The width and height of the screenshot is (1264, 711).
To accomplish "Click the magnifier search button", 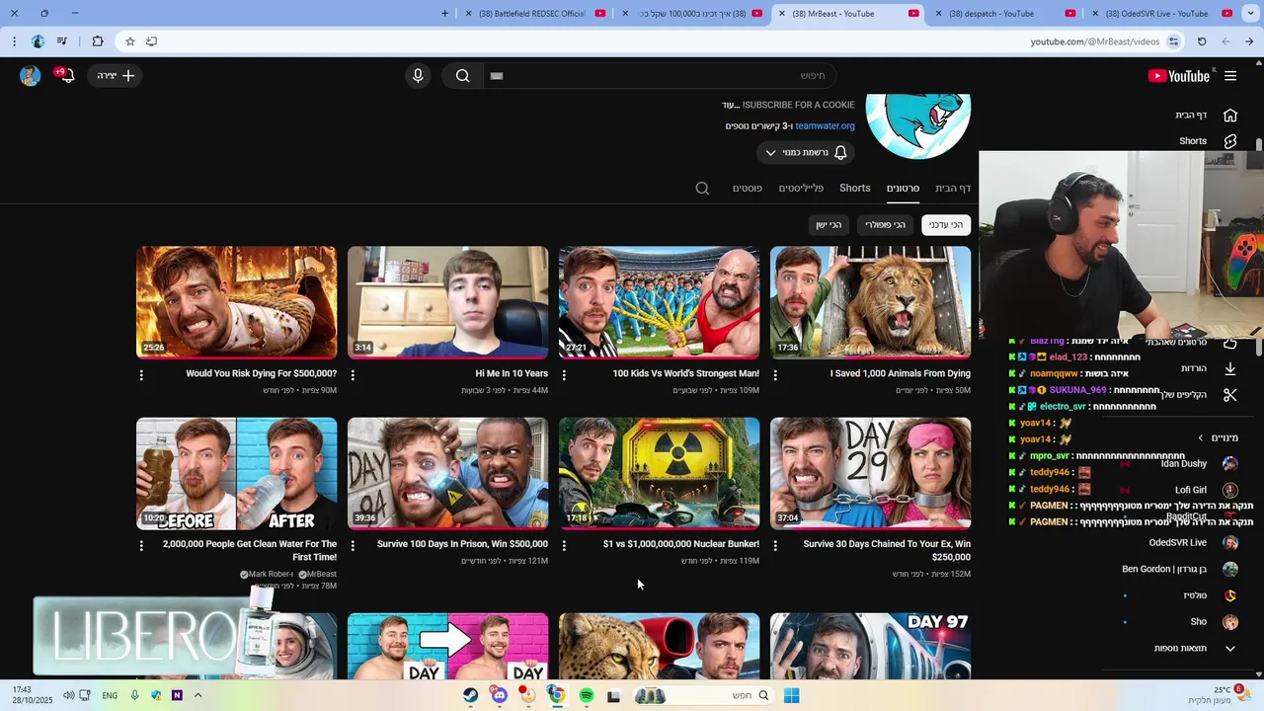I will coord(462,76).
